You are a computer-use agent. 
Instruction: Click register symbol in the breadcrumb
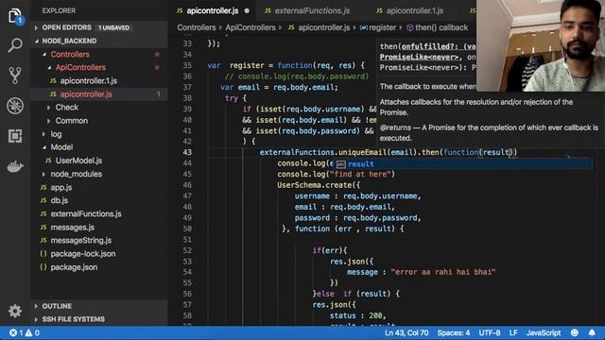382,27
